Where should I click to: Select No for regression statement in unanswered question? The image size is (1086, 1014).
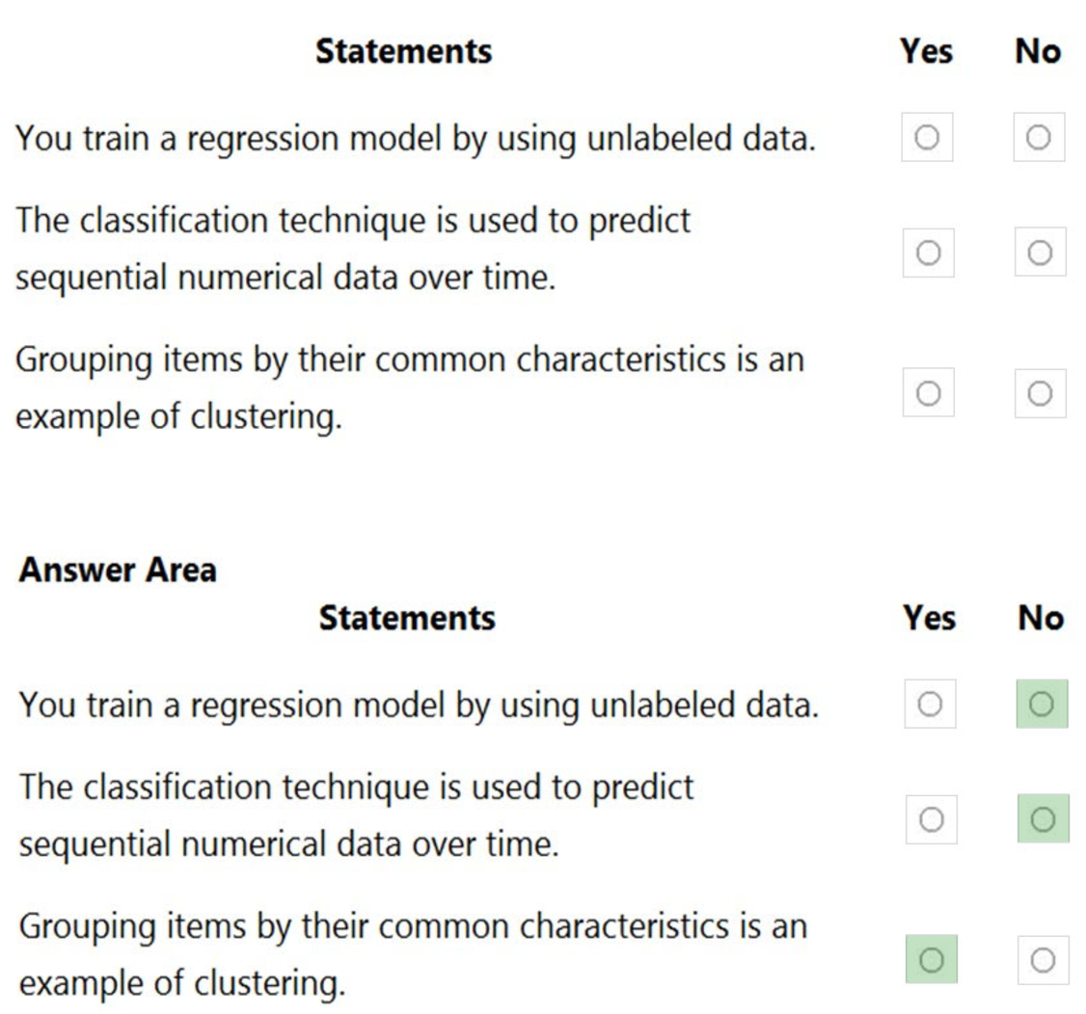[x=1039, y=139]
